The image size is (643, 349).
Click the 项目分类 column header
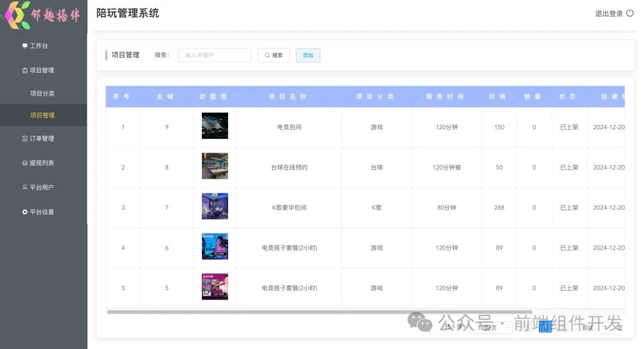(375, 96)
